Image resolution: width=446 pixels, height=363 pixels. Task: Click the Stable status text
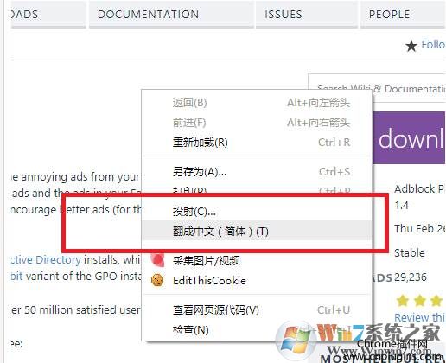tap(410, 253)
